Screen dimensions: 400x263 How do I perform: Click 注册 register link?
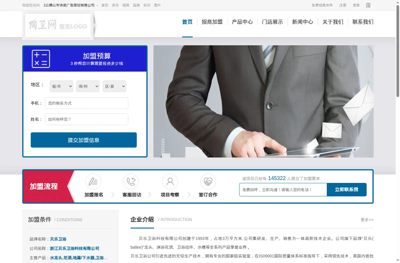[x=343, y=5]
